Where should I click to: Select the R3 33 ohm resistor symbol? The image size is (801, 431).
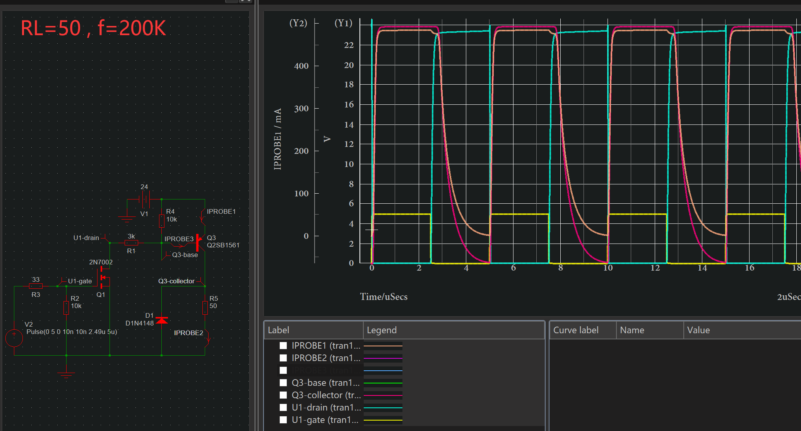(36, 286)
